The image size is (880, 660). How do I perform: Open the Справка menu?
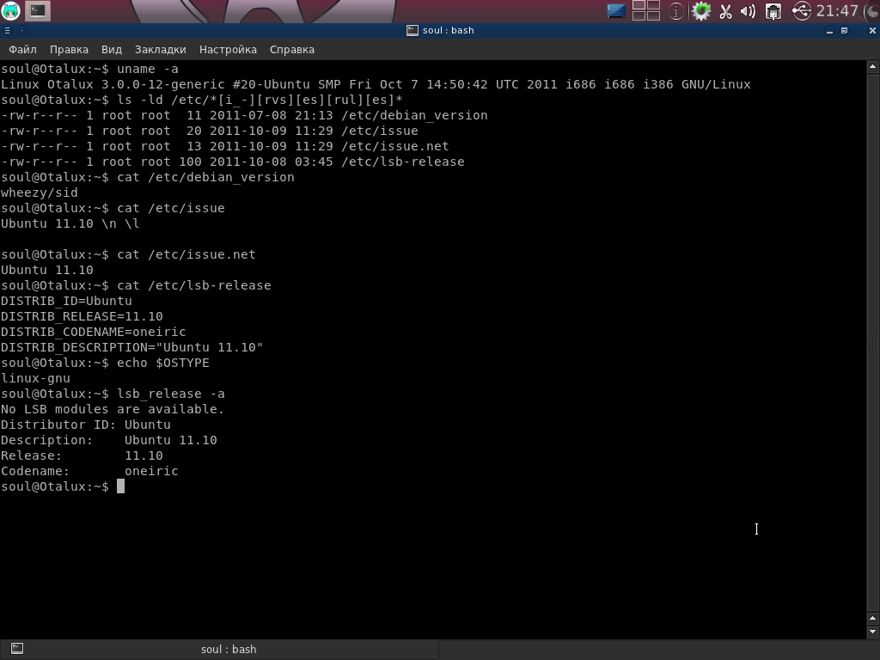point(292,49)
